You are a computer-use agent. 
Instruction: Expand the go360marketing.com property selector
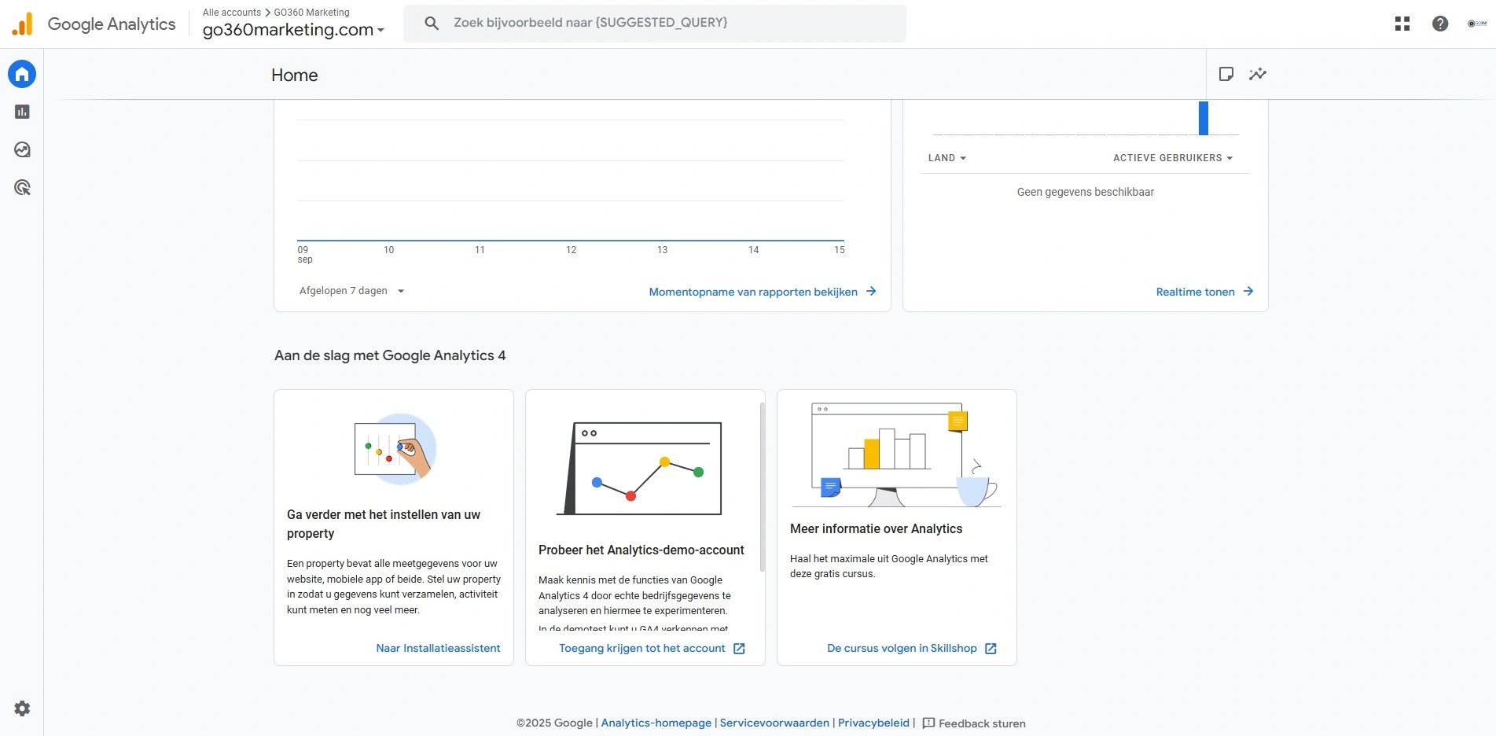(x=293, y=30)
